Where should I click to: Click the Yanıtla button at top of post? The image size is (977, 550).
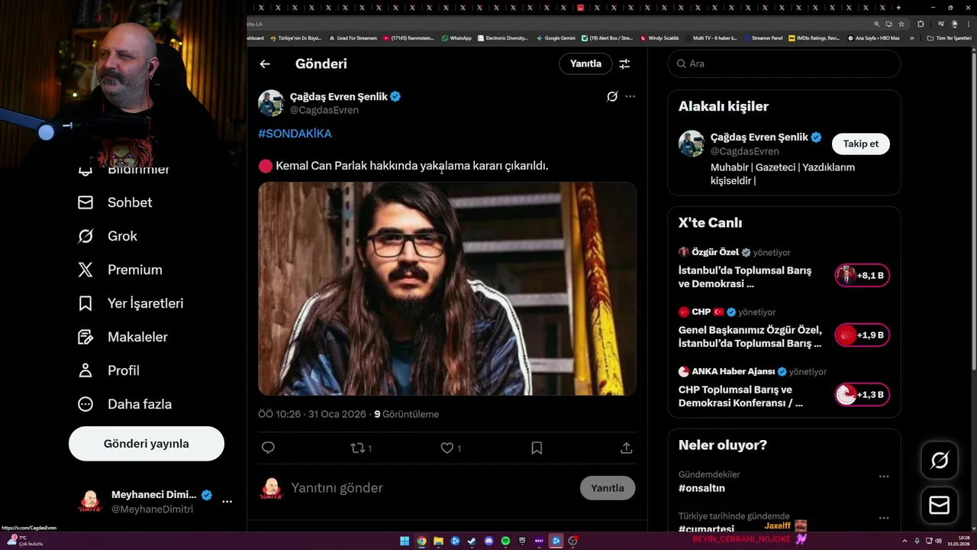point(585,64)
